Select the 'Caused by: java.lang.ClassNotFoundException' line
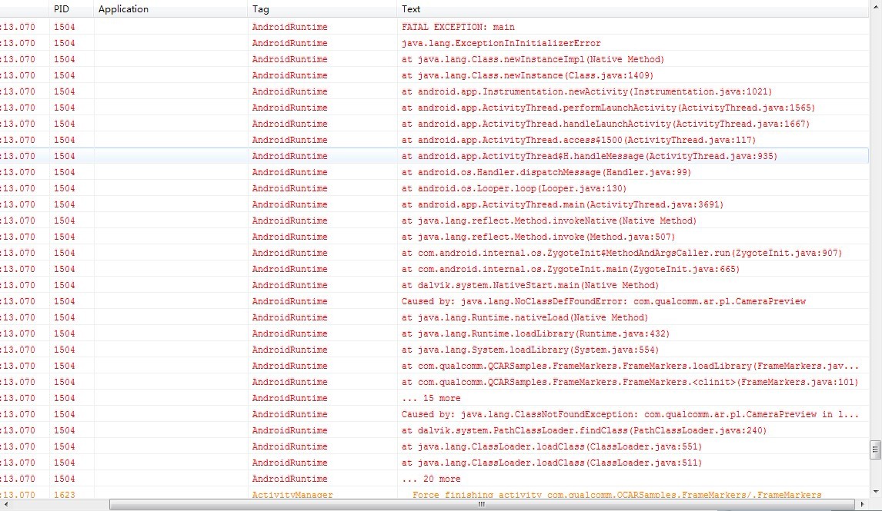Image resolution: width=882 pixels, height=511 pixels. pyautogui.click(x=434, y=414)
